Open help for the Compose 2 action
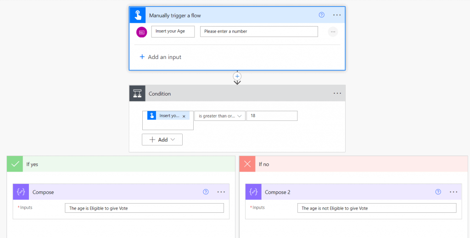The width and height of the screenshot is (470, 238). point(438,192)
